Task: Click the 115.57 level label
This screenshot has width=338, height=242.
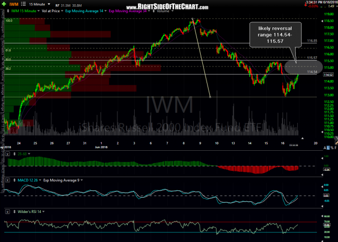Action: coord(312,58)
